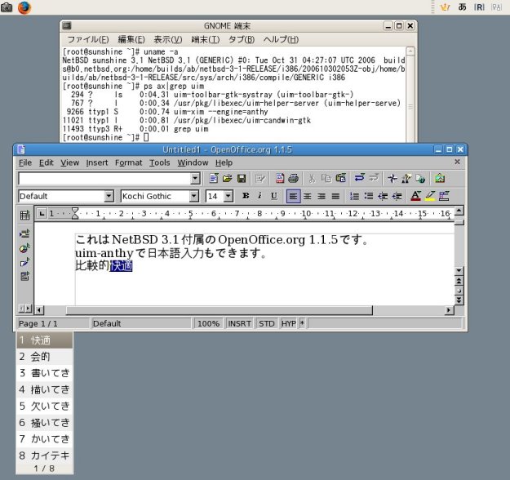Image resolution: width=510 pixels, height=480 pixels.
Task: Click the Insert Object icon in left toolbar
Action: click(24, 248)
